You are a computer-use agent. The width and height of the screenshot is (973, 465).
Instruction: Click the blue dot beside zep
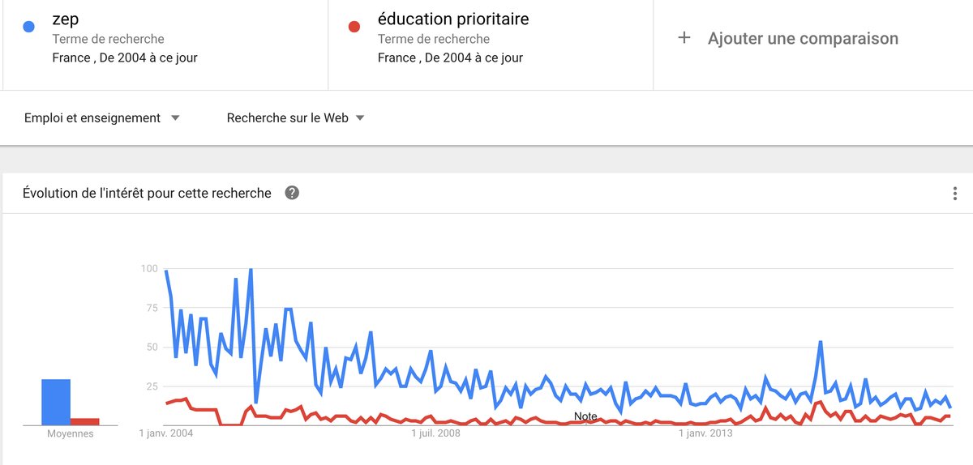pos(29,26)
